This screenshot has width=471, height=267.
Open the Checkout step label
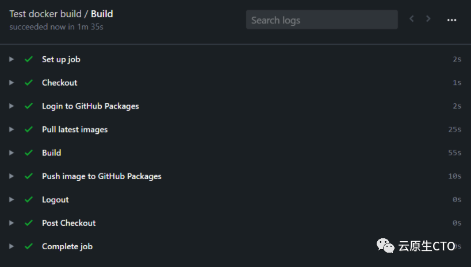coord(59,83)
